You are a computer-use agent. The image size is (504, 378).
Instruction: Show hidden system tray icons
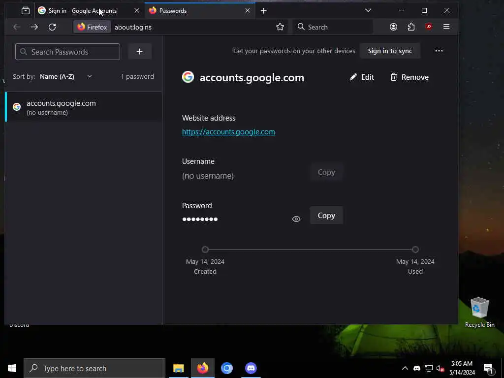tap(405, 368)
